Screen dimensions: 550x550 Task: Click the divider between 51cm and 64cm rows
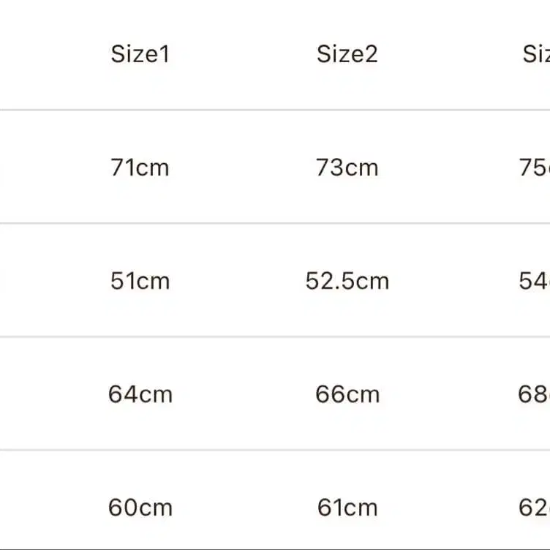tap(275, 337)
